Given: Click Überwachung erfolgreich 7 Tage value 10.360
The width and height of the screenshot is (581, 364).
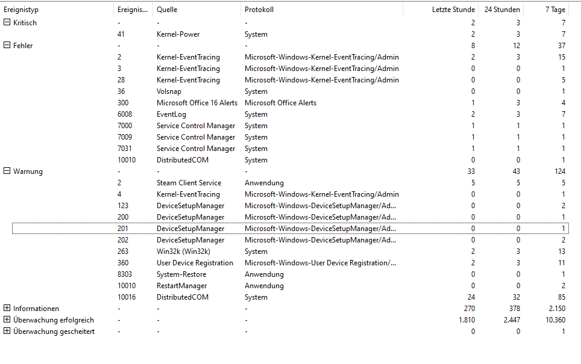Looking at the screenshot, I should pos(555,320).
